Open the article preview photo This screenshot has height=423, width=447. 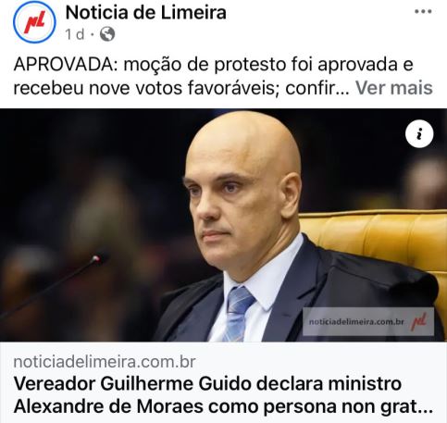click(x=223, y=225)
